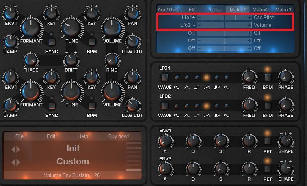This screenshot has height=186, width=307.
Task: Toggle the LFO1 BPM sync button
Action: (268, 77)
